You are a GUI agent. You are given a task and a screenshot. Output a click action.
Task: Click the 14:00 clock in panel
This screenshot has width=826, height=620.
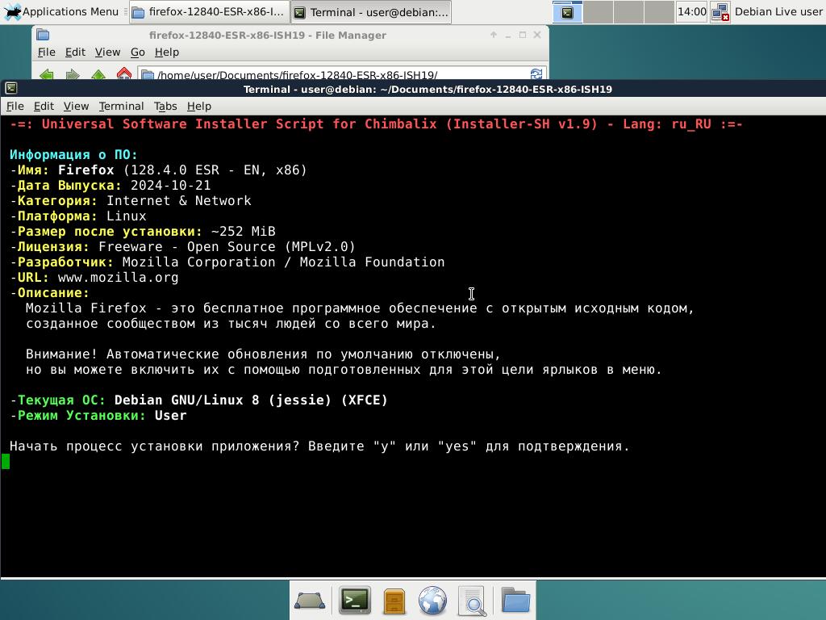tap(691, 11)
